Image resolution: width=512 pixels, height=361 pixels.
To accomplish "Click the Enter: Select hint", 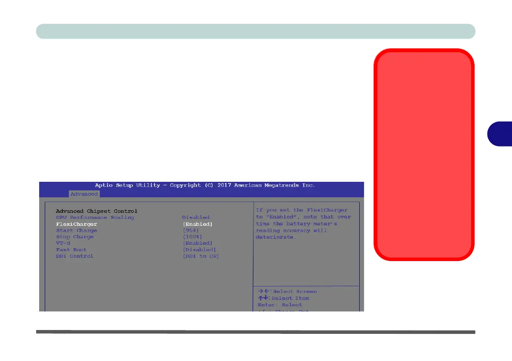I will [280, 305].
